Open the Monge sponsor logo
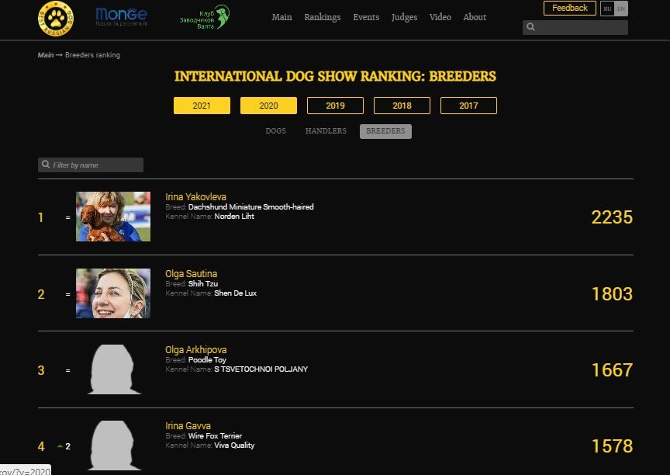Screen dimensions: 670x475 pyautogui.click(x=122, y=16)
